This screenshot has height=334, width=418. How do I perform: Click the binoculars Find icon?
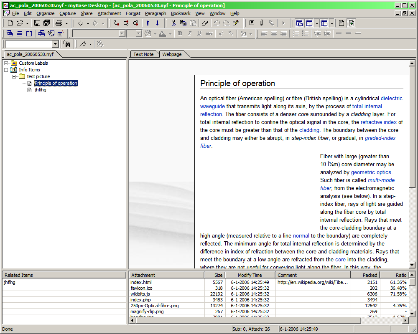pos(67,44)
